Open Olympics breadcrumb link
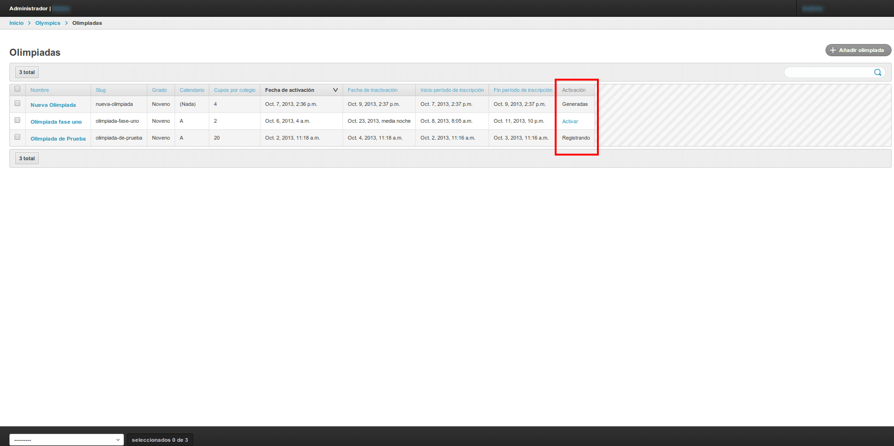 coord(47,23)
